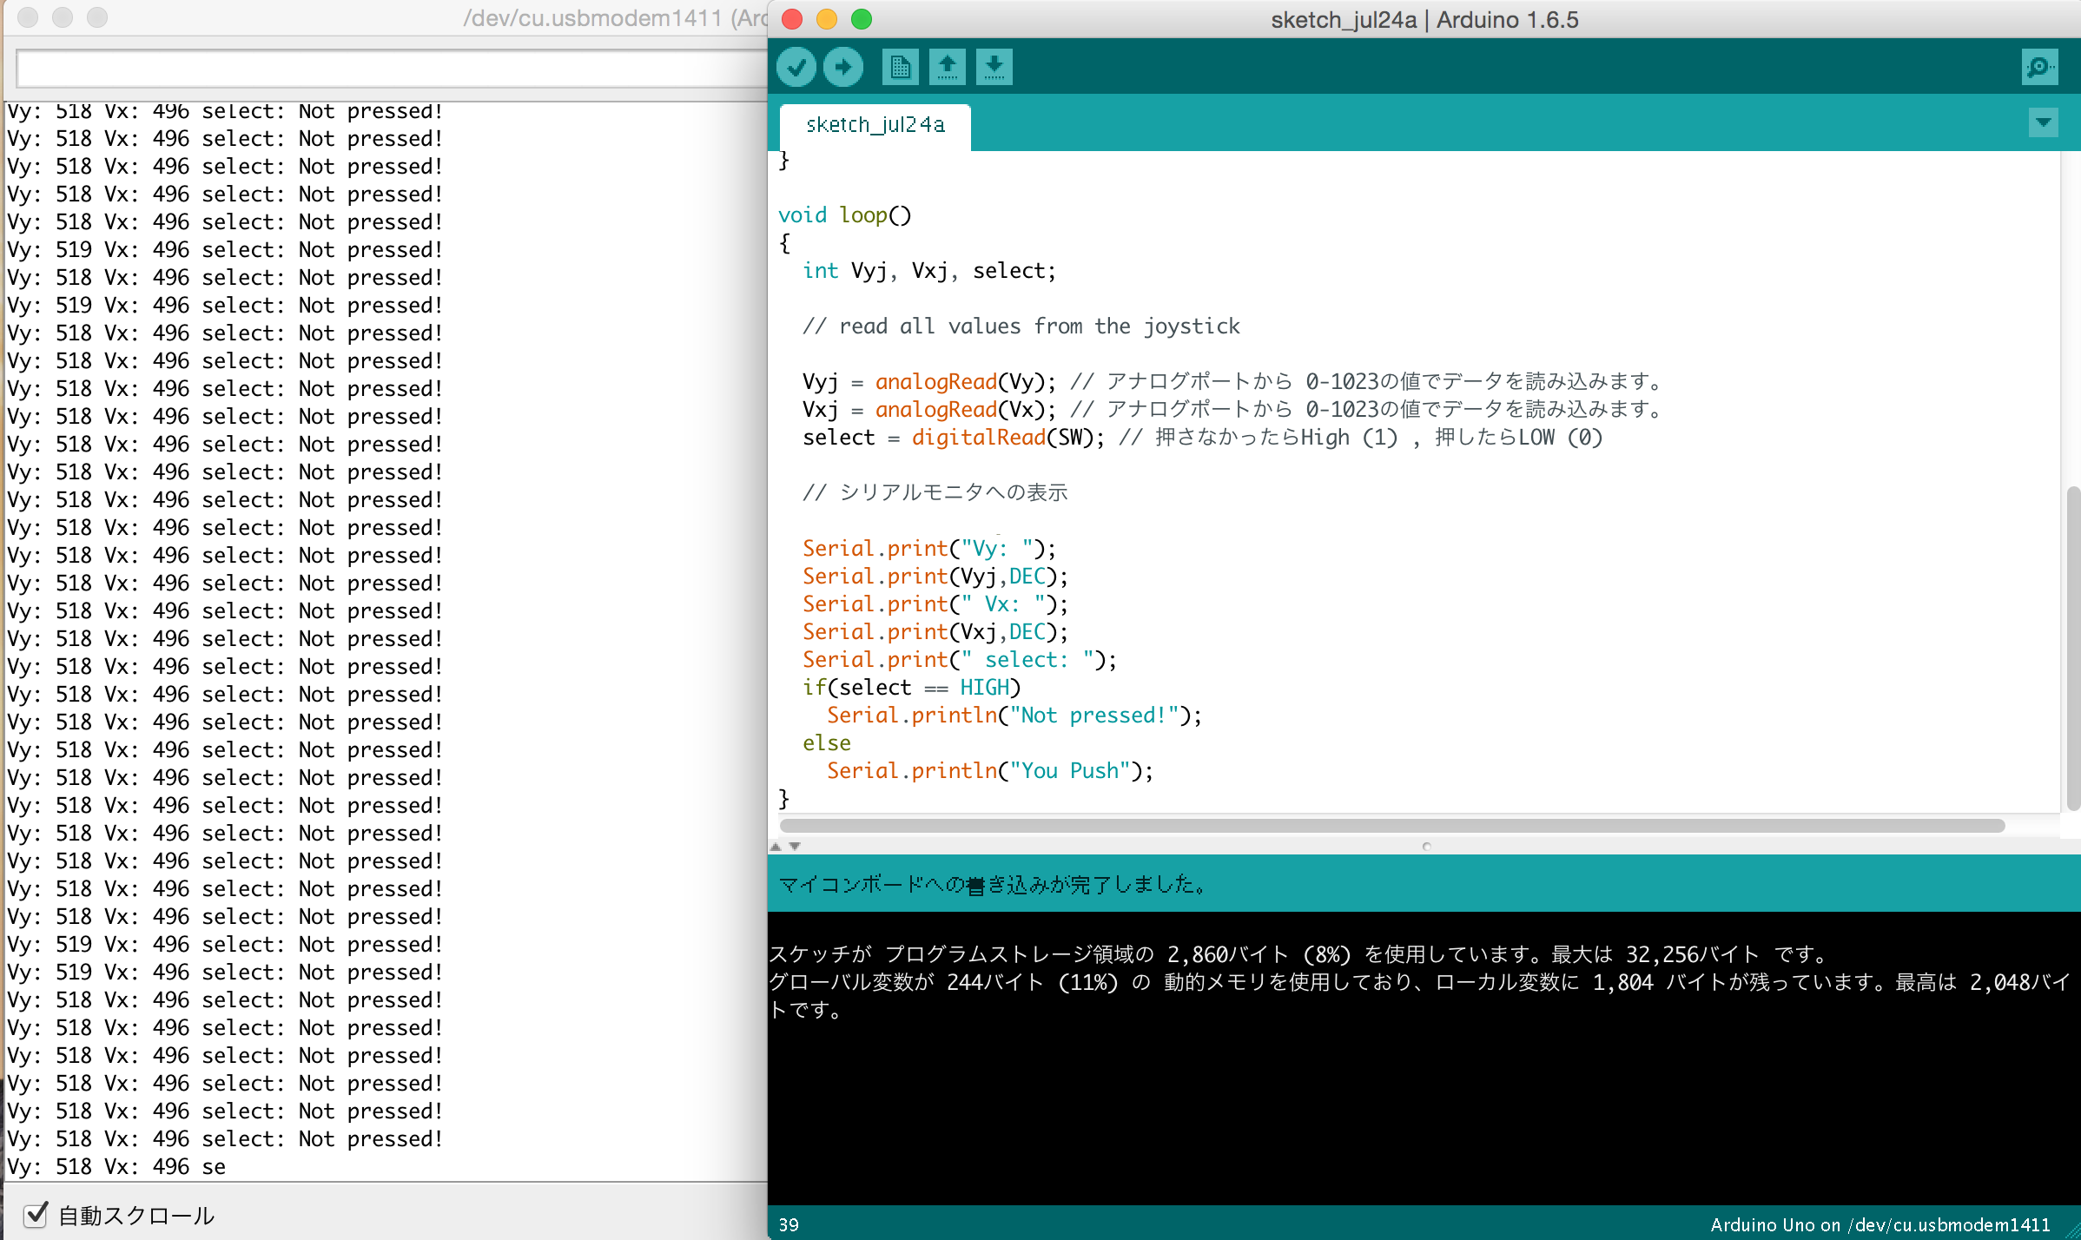Upload sketch with the arrow icon
Viewport: 2081px width, 1240px height.
pyautogui.click(x=842, y=67)
